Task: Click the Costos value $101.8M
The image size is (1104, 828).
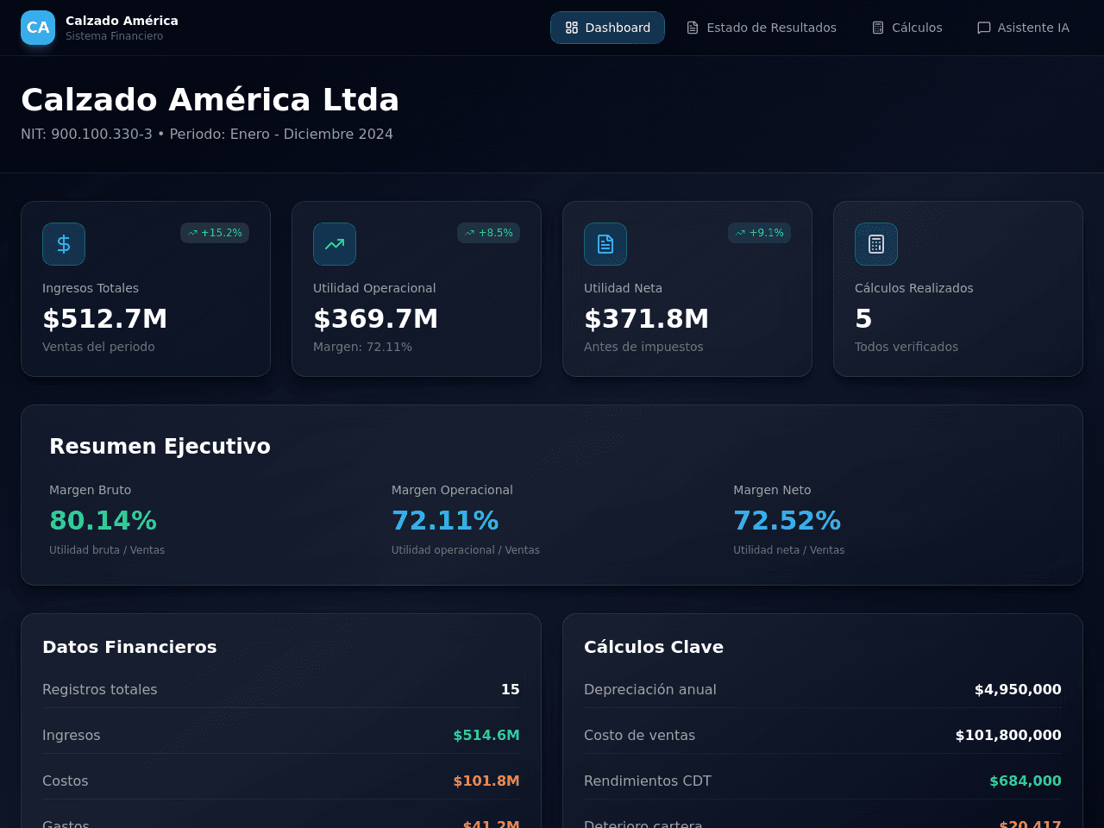Action: [486, 781]
